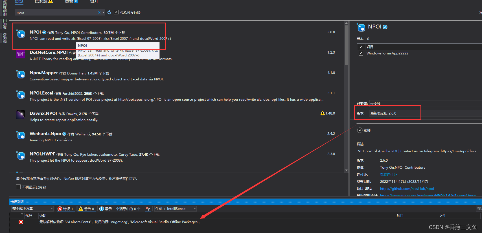Toggle include prerelease checkbox
Image resolution: width=482 pixels, height=233 pixels.
point(116,12)
